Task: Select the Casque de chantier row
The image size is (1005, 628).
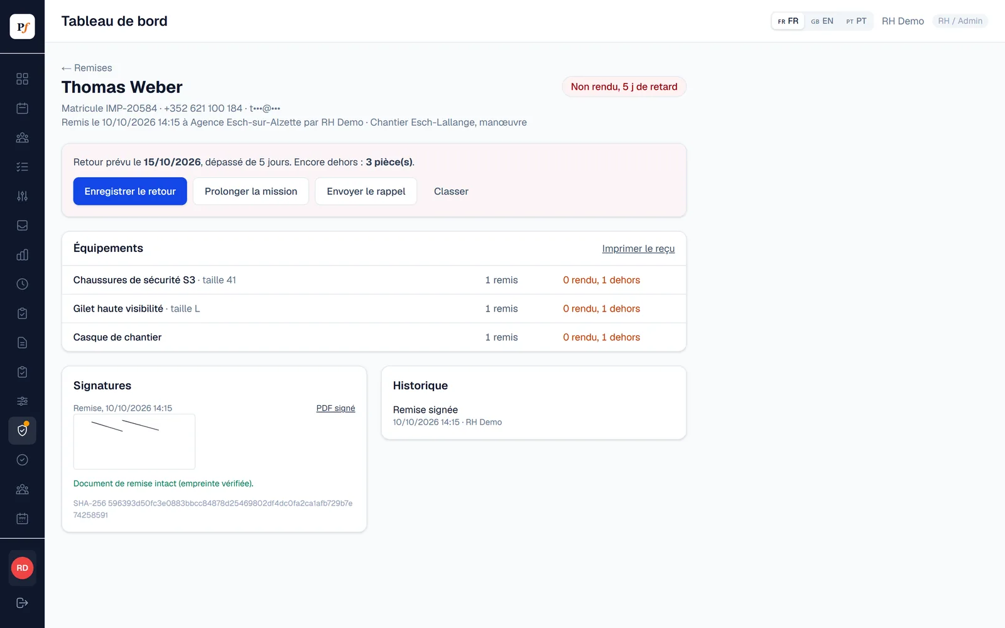Action: click(x=374, y=337)
